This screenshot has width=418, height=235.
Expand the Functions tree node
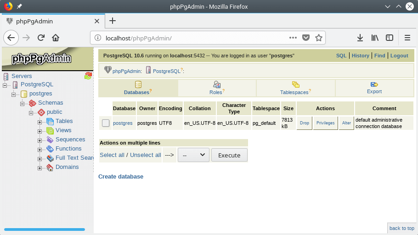coord(40,149)
